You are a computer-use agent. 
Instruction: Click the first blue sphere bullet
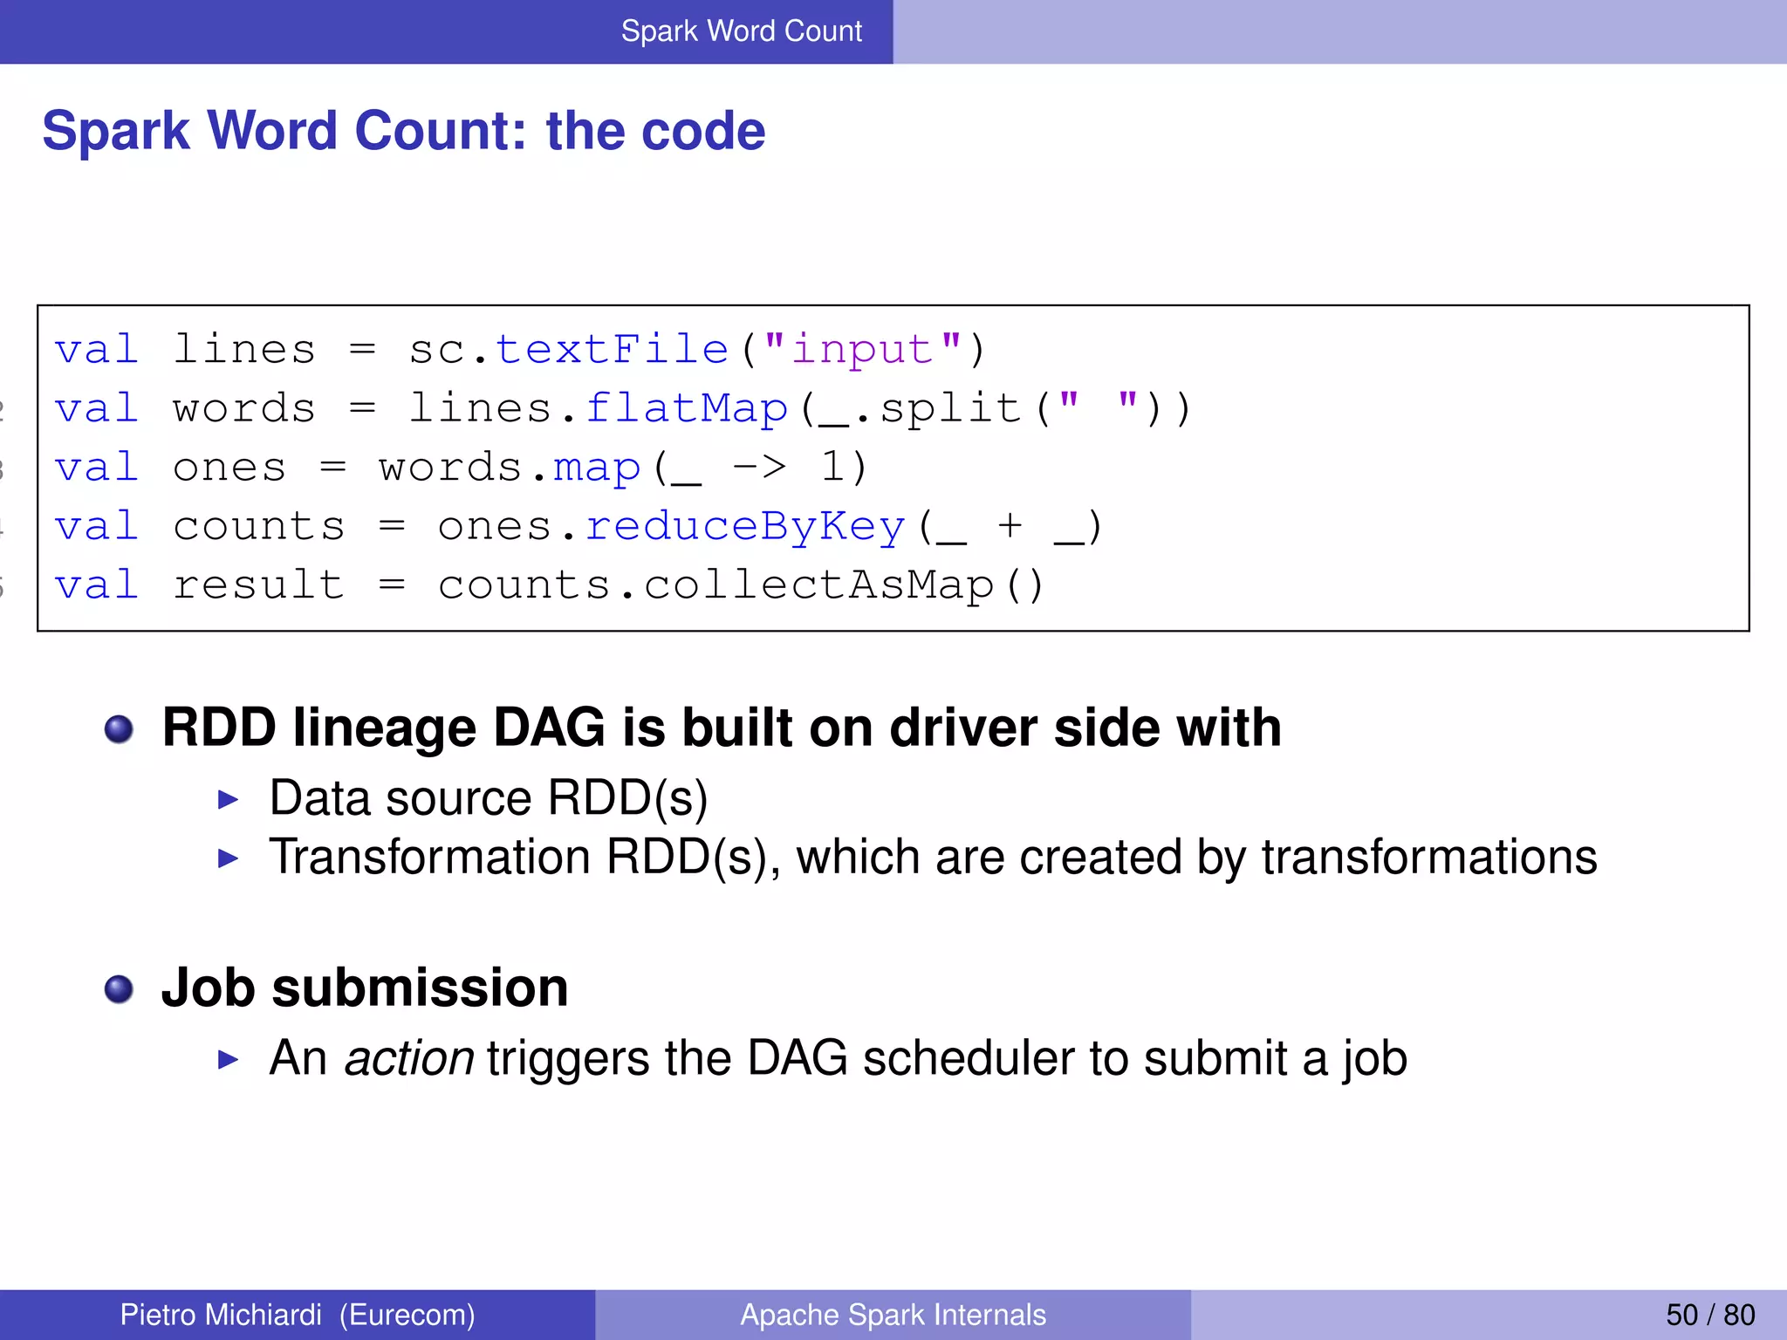(x=119, y=729)
